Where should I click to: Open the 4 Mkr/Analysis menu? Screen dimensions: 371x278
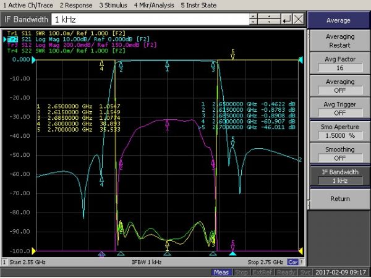[154, 5]
